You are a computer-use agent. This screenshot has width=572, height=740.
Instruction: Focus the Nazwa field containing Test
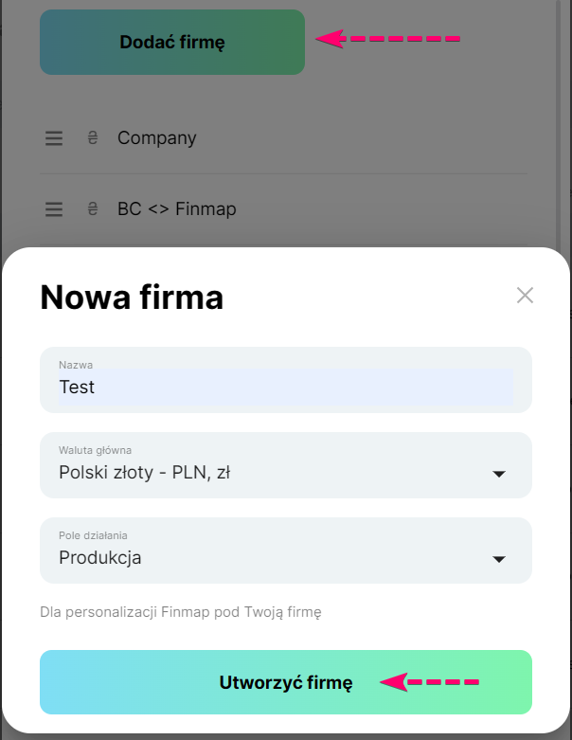tap(284, 387)
